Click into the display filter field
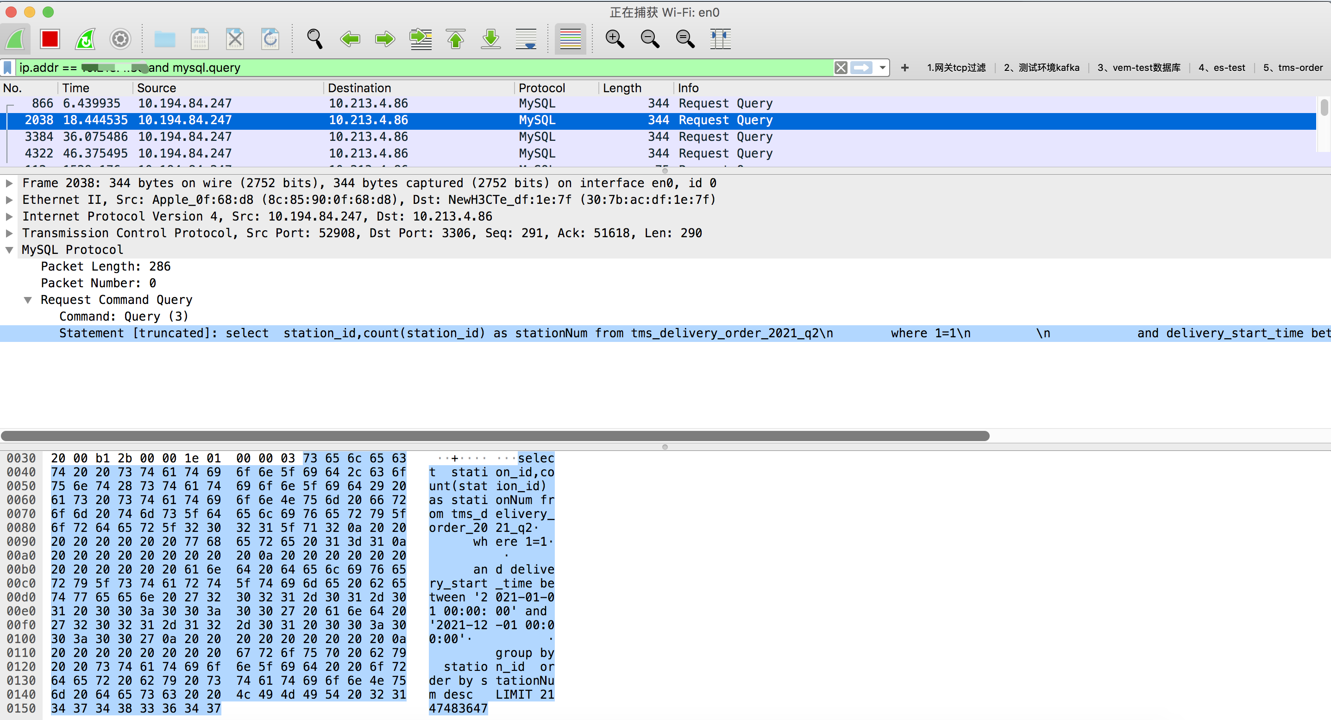The width and height of the screenshot is (1331, 720). (x=424, y=68)
